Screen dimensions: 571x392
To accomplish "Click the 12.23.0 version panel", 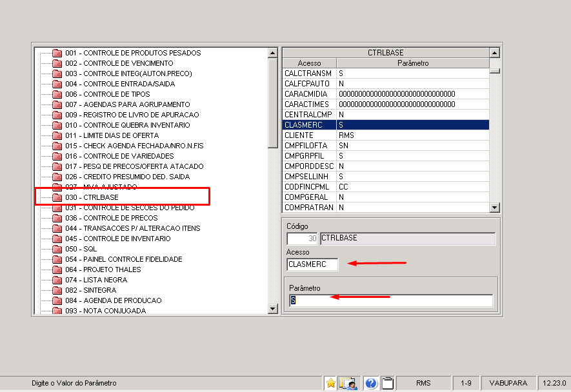I will (554, 383).
